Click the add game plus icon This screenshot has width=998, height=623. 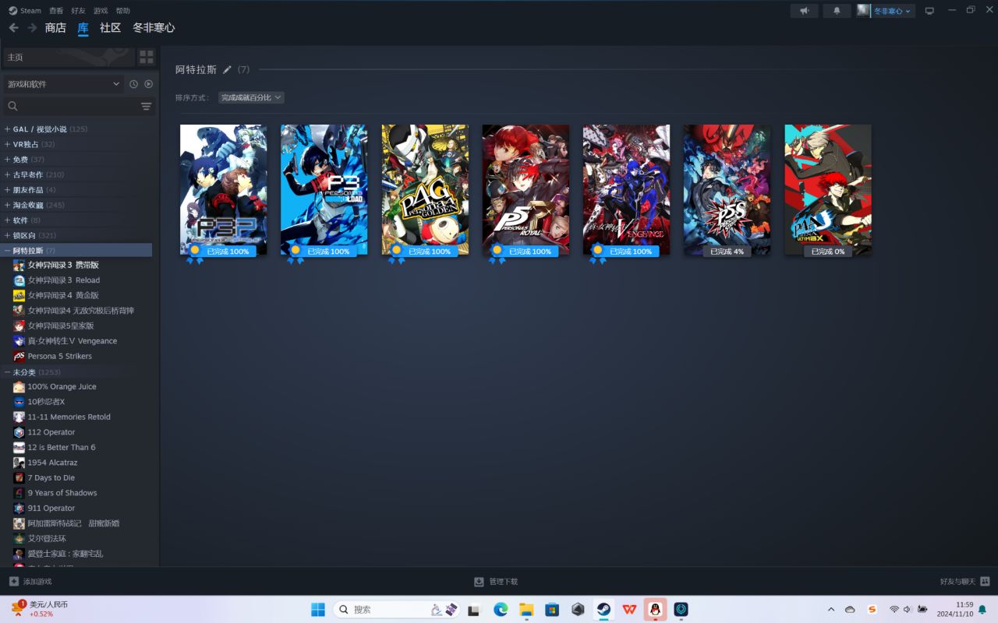pyautogui.click(x=14, y=582)
